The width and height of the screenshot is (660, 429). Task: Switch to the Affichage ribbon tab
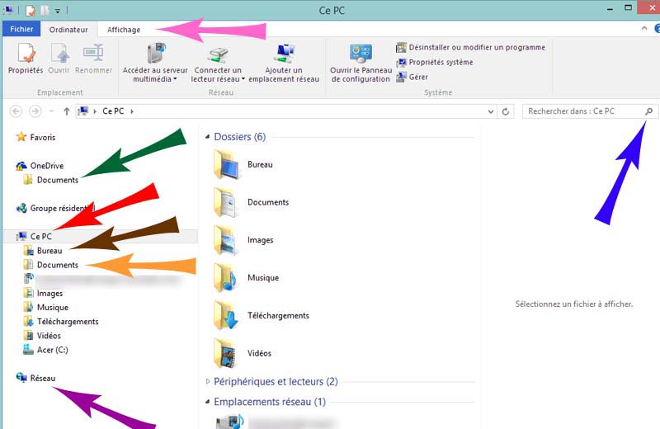[x=124, y=30]
